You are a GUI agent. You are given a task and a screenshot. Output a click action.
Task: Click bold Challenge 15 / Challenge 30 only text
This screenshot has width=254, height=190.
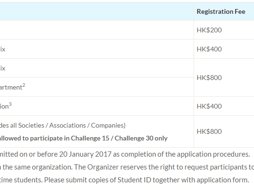(119, 138)
